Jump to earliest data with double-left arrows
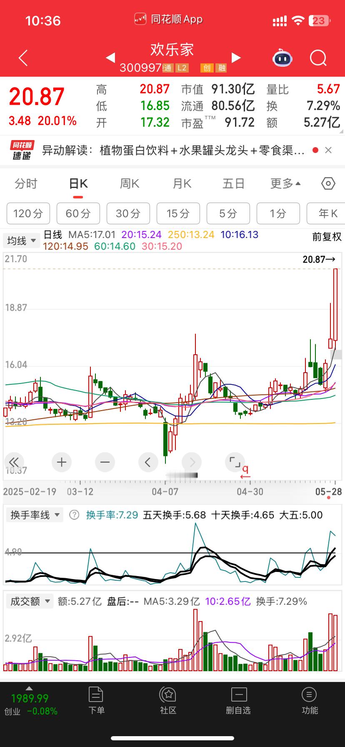Image resolution: width=345 pixels, height=747 pixels. (14, 462)
